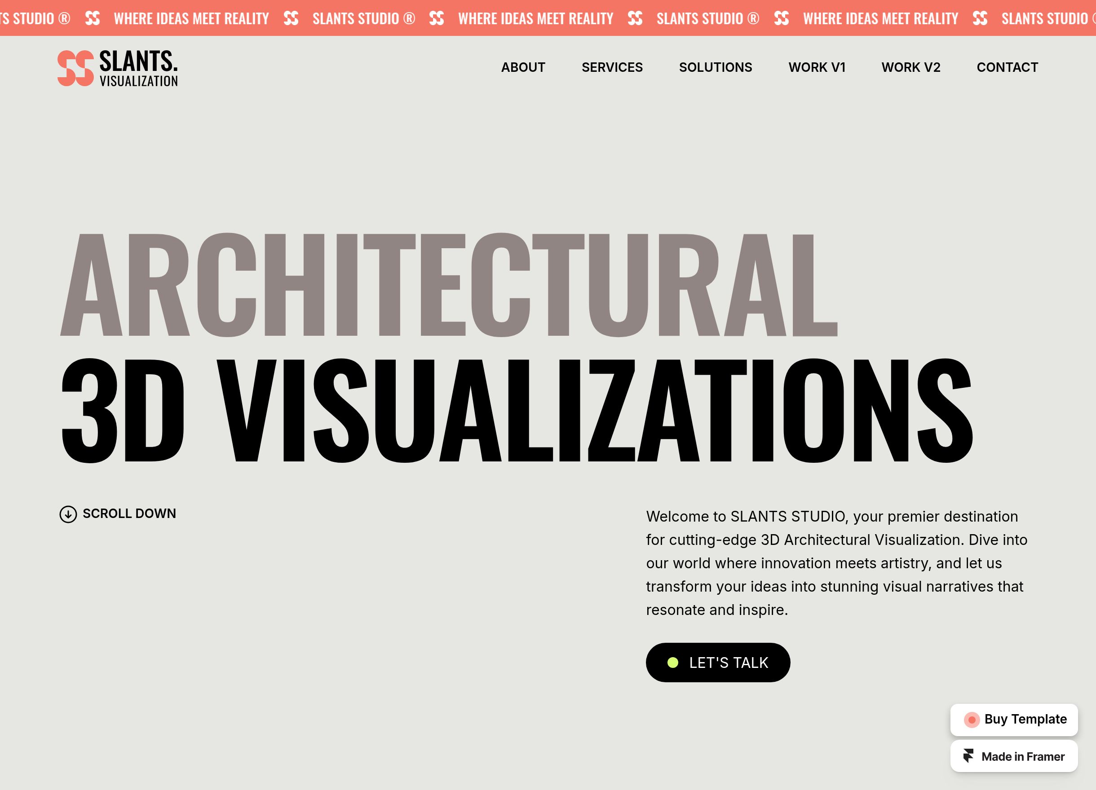Click the Slants logo icon in header

(75, 68)
